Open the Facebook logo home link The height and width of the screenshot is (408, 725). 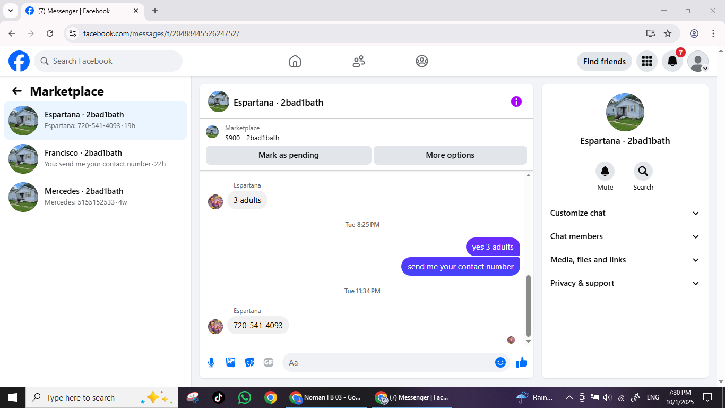[19, 61]
